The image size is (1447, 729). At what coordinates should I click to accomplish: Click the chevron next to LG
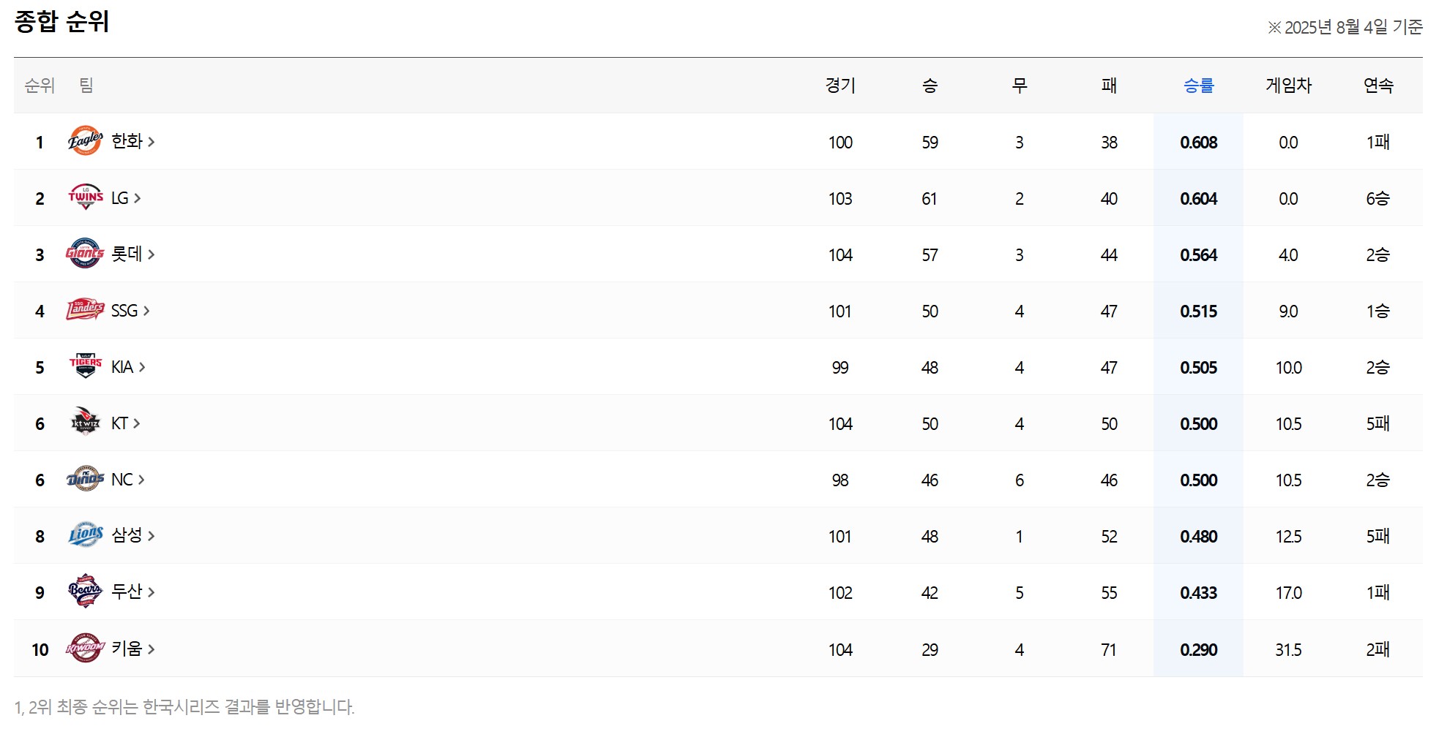138,198
